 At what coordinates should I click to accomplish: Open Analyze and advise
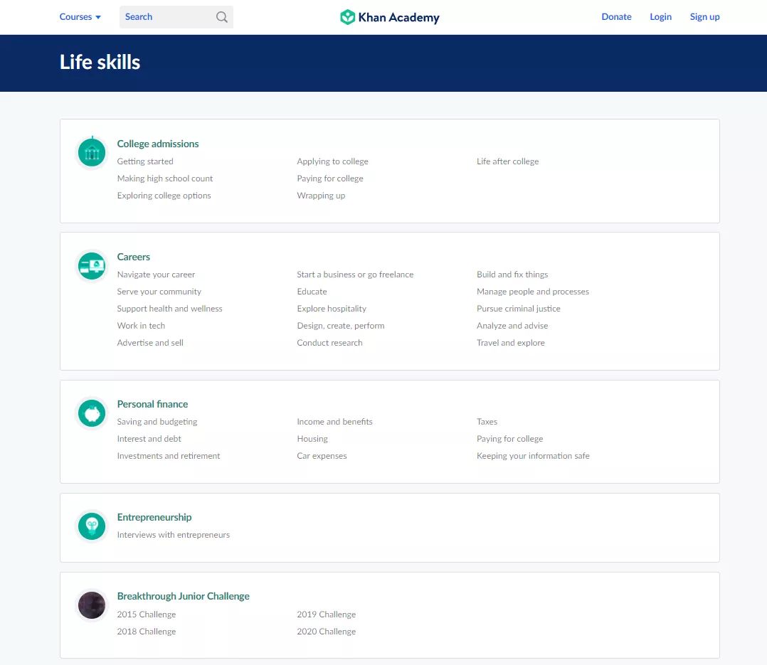(x=512, y=326)
